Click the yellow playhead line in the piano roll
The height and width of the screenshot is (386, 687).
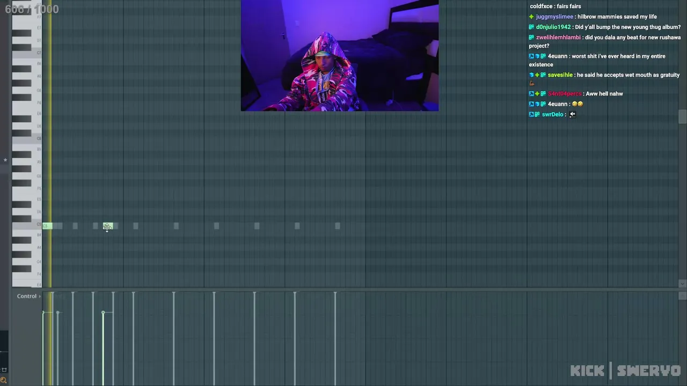tap(50, 144)
